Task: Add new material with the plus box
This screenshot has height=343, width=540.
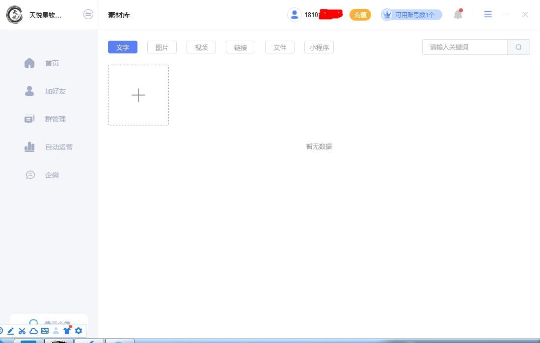Action: [138, 95]
